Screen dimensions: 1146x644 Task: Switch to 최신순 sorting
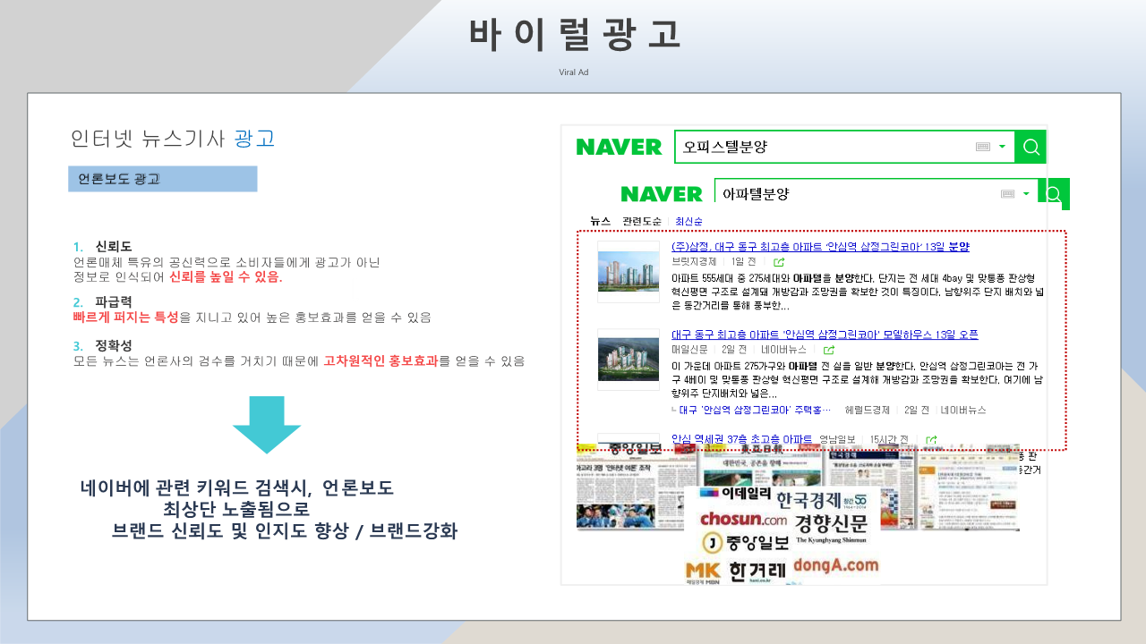(x=688, y=221)
